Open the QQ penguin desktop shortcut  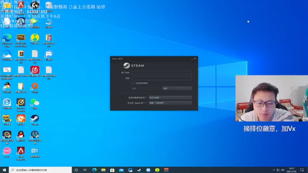click(x=21, y=136)
